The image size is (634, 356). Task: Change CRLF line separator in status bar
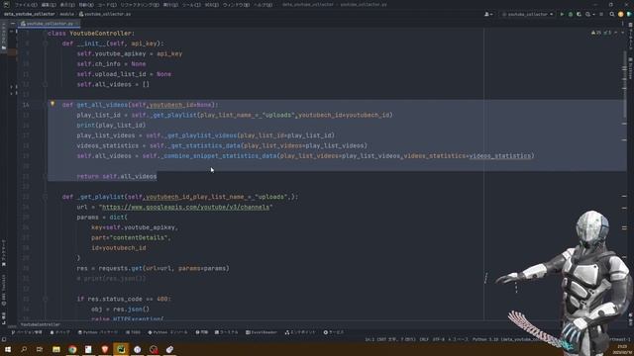pyautogui.click(x=424, y=339)
